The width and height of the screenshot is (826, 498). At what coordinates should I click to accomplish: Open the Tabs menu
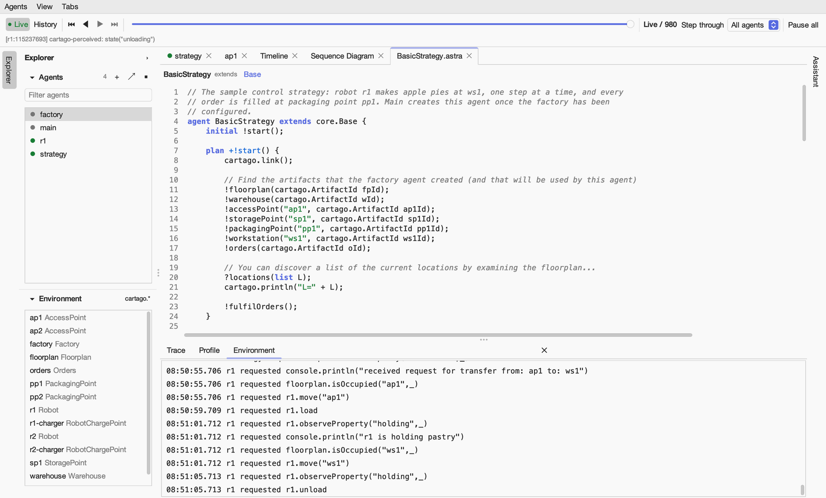pos(70,7)
